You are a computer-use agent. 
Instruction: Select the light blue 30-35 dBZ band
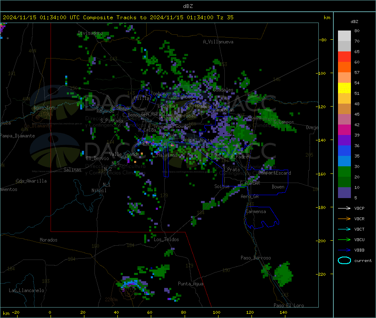pos(344,161)
